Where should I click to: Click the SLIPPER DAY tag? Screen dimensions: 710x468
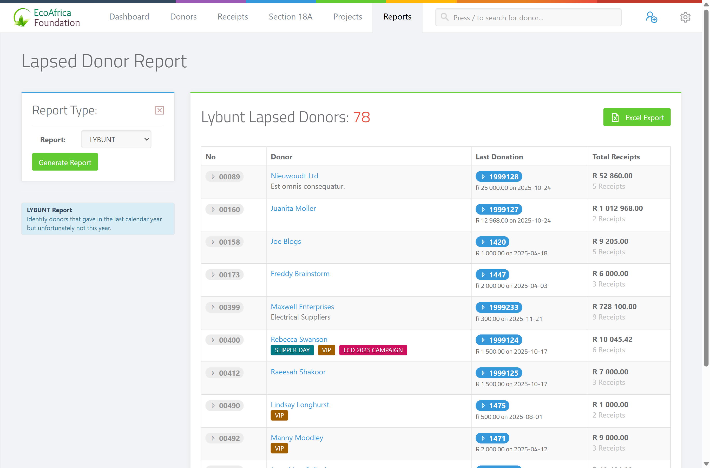[x=292, y=350]
